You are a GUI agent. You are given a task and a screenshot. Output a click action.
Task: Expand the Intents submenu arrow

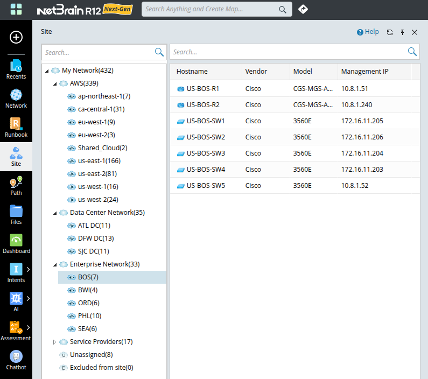click(28, 269)
